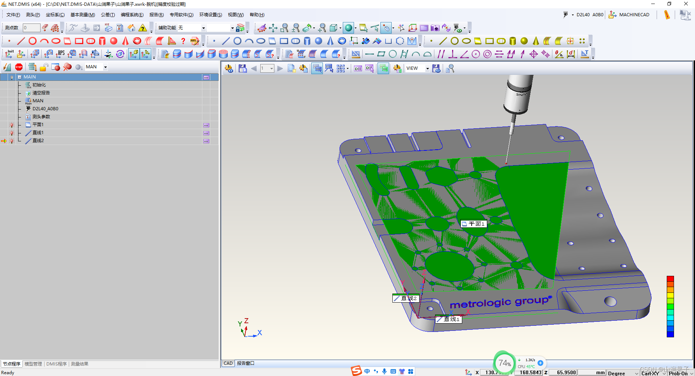Screen dimensions: 695x376
Task: Open the MAN mode dropdown
Action: tap(105, 67)
